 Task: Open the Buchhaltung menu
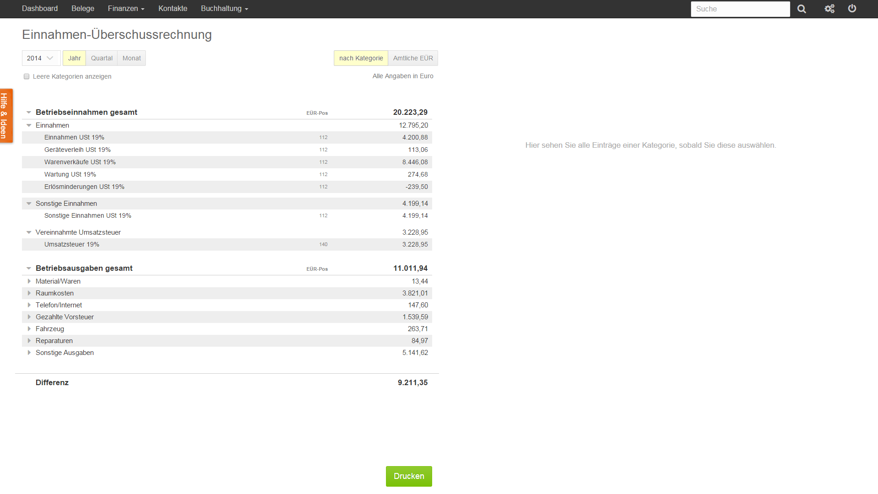(224, 9)
